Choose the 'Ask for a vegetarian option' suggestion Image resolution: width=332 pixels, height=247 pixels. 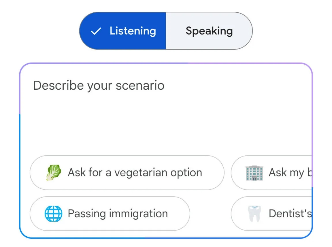127,173
